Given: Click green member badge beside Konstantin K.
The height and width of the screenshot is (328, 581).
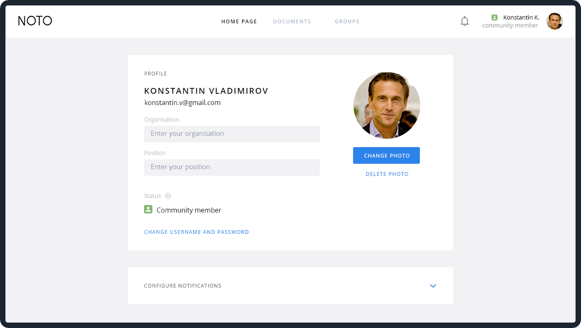Looking at the screenshot, I should tap(494, 17).
